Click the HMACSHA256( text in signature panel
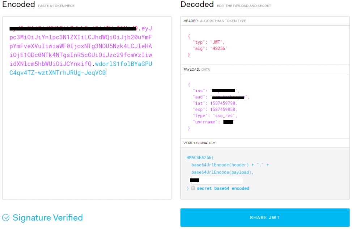This screenshot has width=352, height=229. point(200,158)
